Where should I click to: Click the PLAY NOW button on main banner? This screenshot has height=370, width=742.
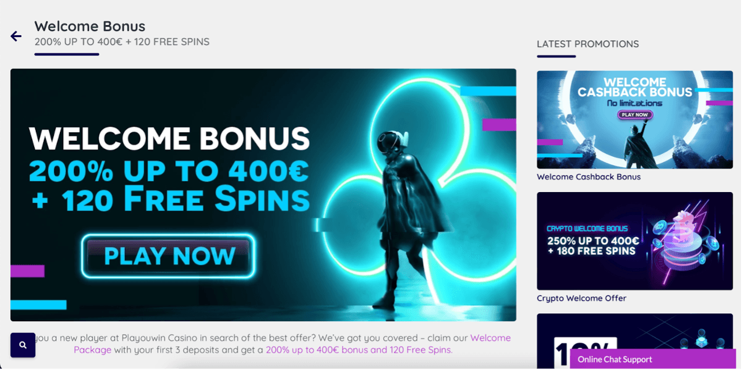tap(168, 256)
